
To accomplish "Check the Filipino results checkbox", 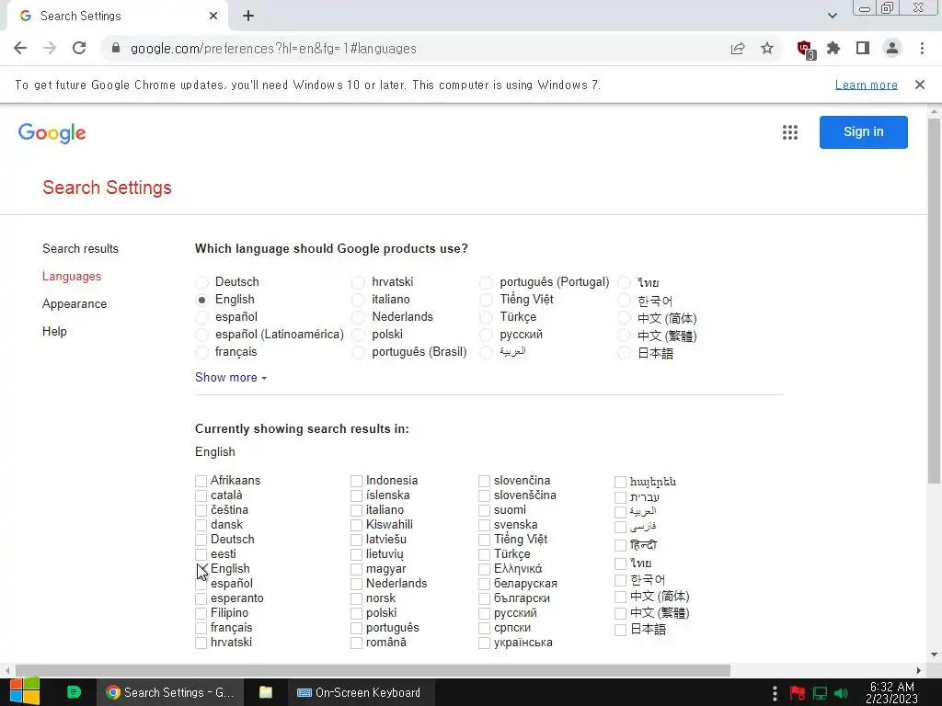I will [x=201, y=613].
